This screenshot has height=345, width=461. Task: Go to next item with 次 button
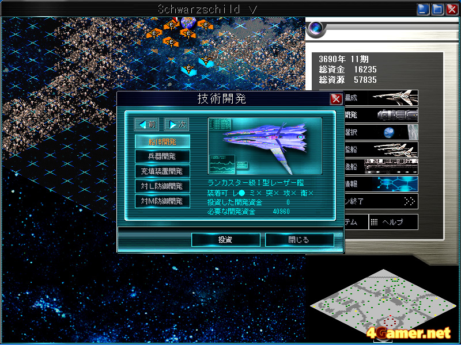click(176, 124)
